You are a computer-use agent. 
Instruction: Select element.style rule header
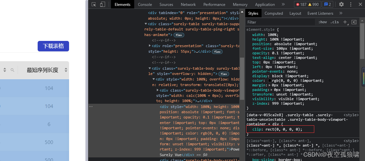coord(263,30)
